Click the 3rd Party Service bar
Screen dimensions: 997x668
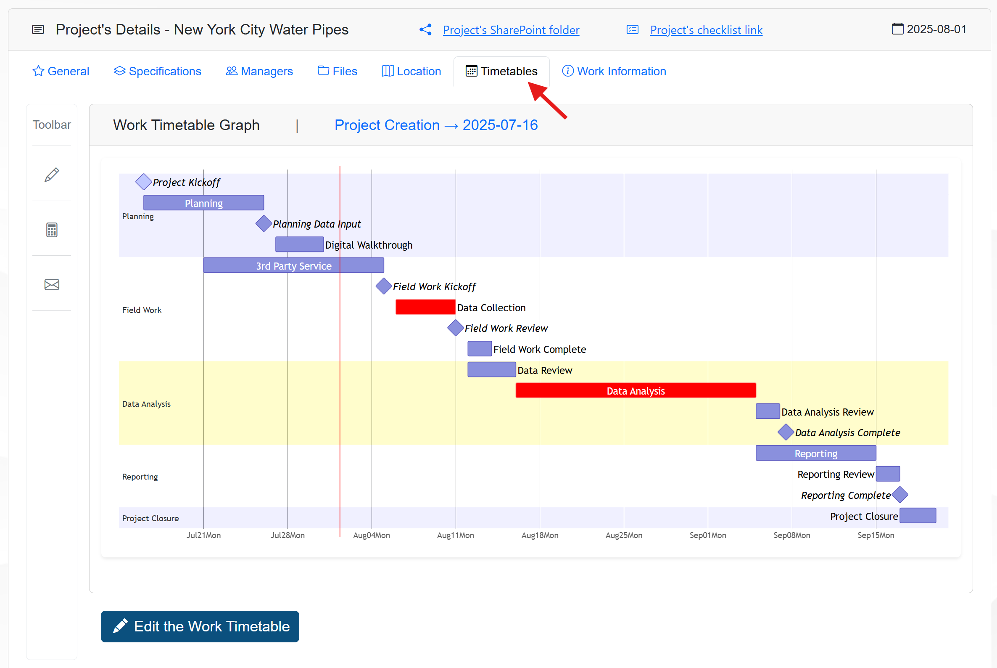(x=293, y=266)
